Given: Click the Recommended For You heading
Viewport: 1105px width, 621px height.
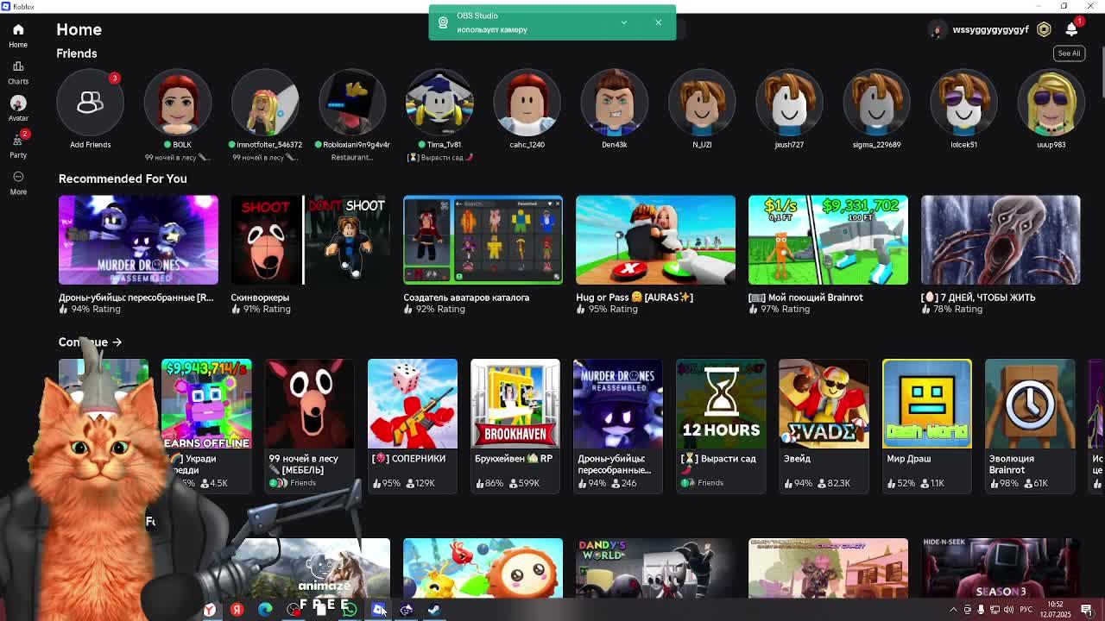Looking at the screenshot, I should [x=123, y=179].
